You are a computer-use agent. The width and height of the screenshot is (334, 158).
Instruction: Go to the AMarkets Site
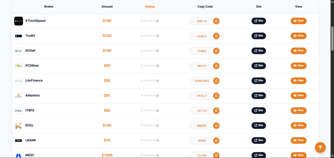pos(259,96)
